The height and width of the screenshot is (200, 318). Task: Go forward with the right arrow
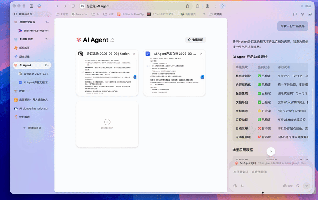tap(65, 6)
